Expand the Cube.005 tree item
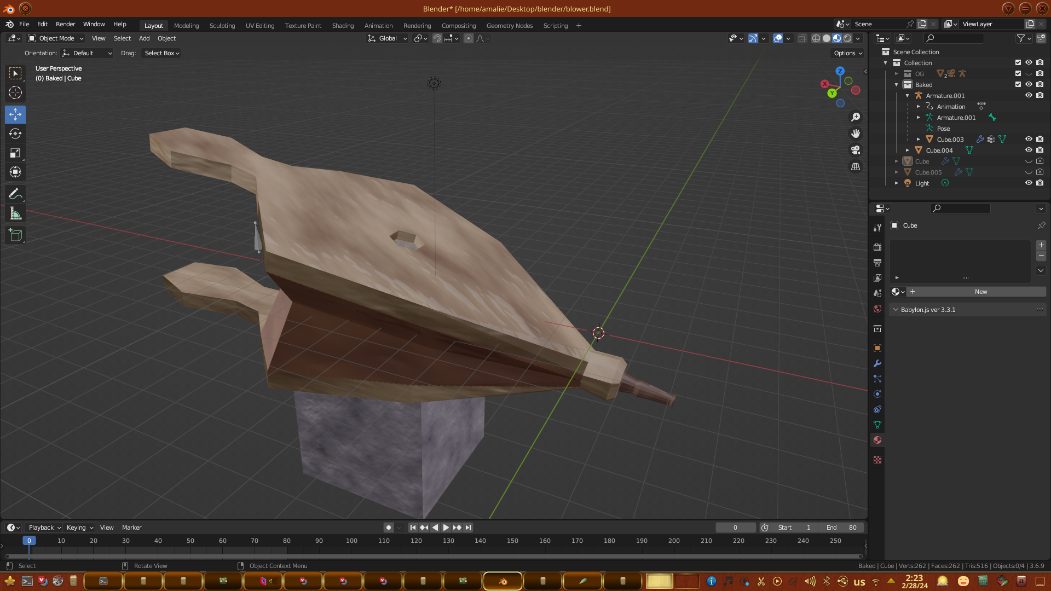 [x=897, y=172]
